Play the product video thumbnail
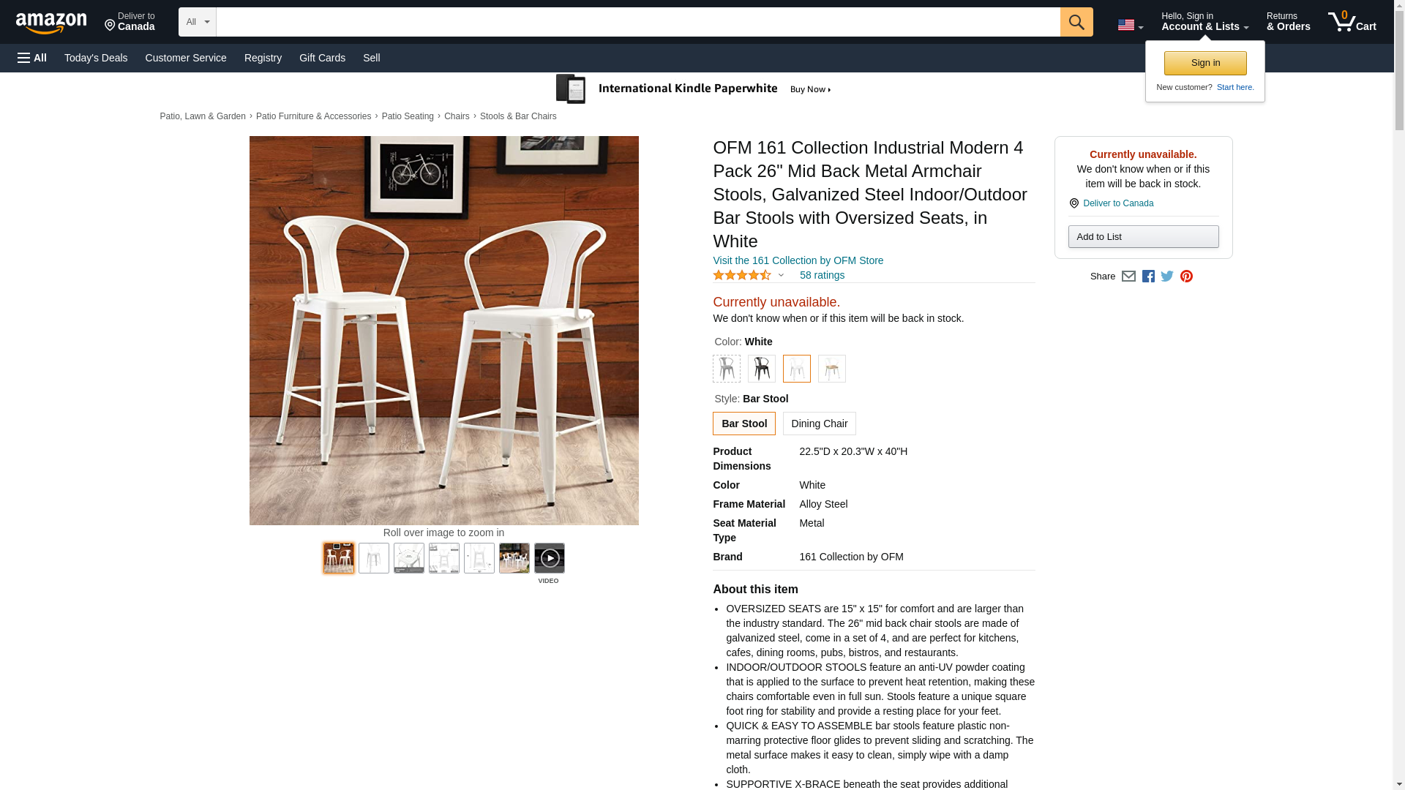The image size is (1405, 790). (549, 558)
